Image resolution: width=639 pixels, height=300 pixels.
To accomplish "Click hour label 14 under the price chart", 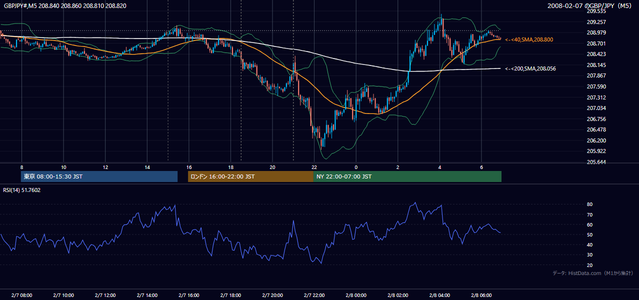I will click(147, 167).
